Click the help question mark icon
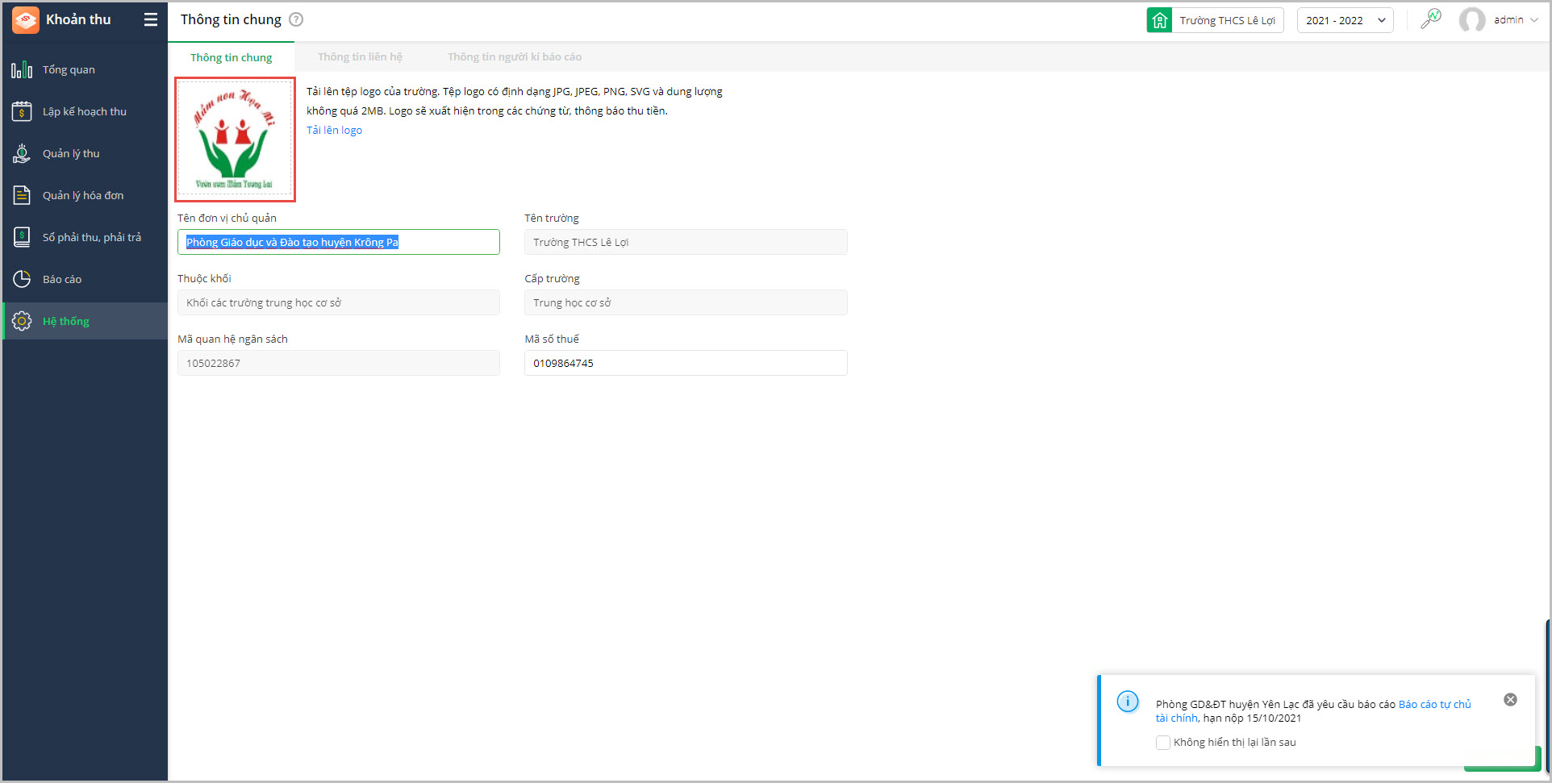 [x=296, y=20]
